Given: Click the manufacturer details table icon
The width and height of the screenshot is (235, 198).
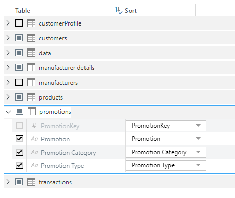Looking at the screenshot, I should pos(31,67).
